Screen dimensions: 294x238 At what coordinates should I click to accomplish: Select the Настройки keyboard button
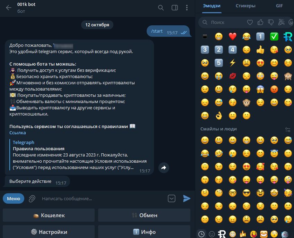pyautogui.click(x=49, y=232)
